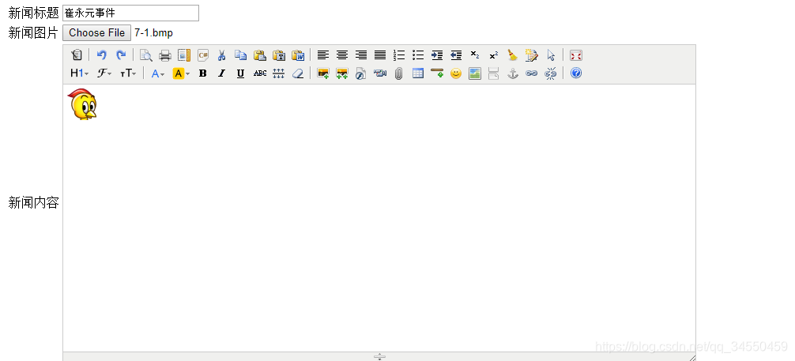This screenshot has width=795, height=361.
Task: Insert a map
Action: 475,73
